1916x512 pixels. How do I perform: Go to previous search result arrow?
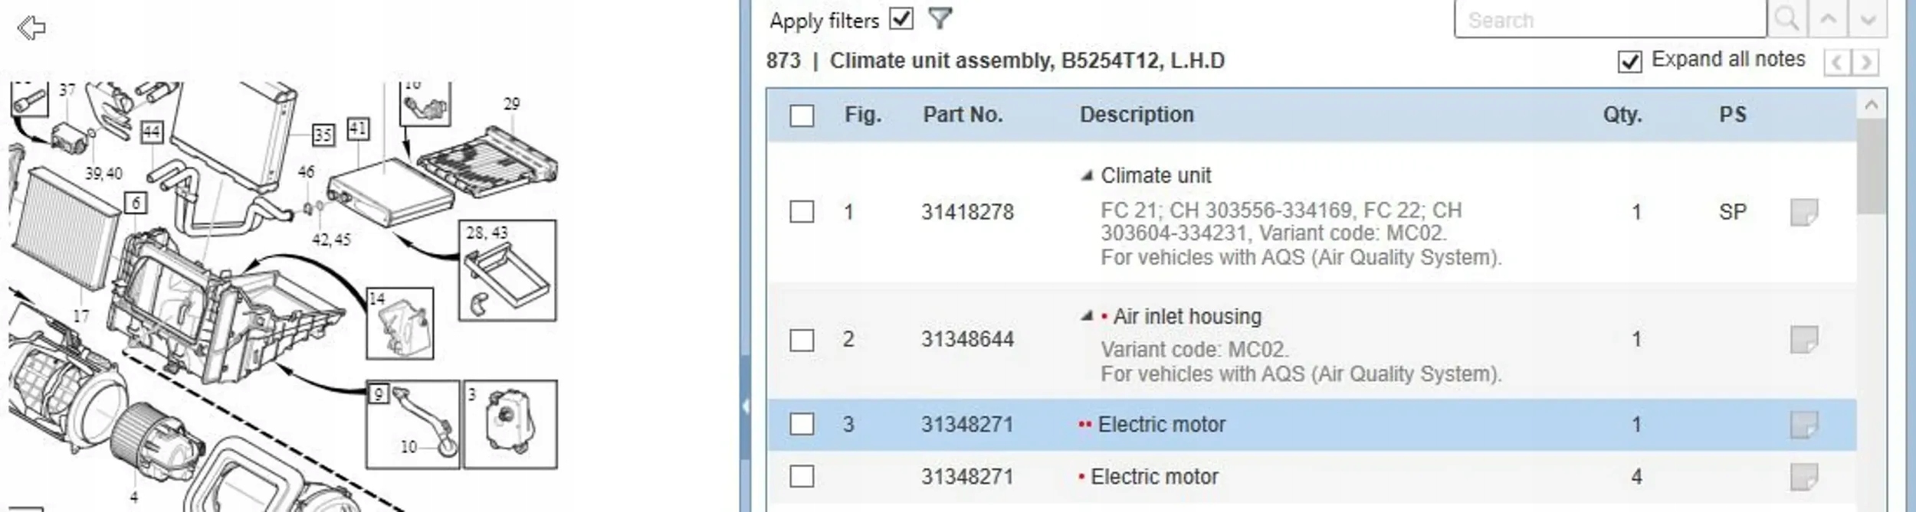1828,19
